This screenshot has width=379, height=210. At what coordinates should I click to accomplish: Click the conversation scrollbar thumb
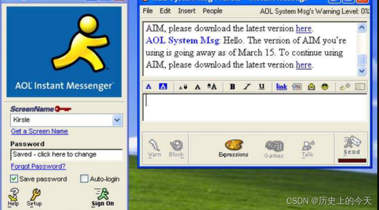(362, 59)
